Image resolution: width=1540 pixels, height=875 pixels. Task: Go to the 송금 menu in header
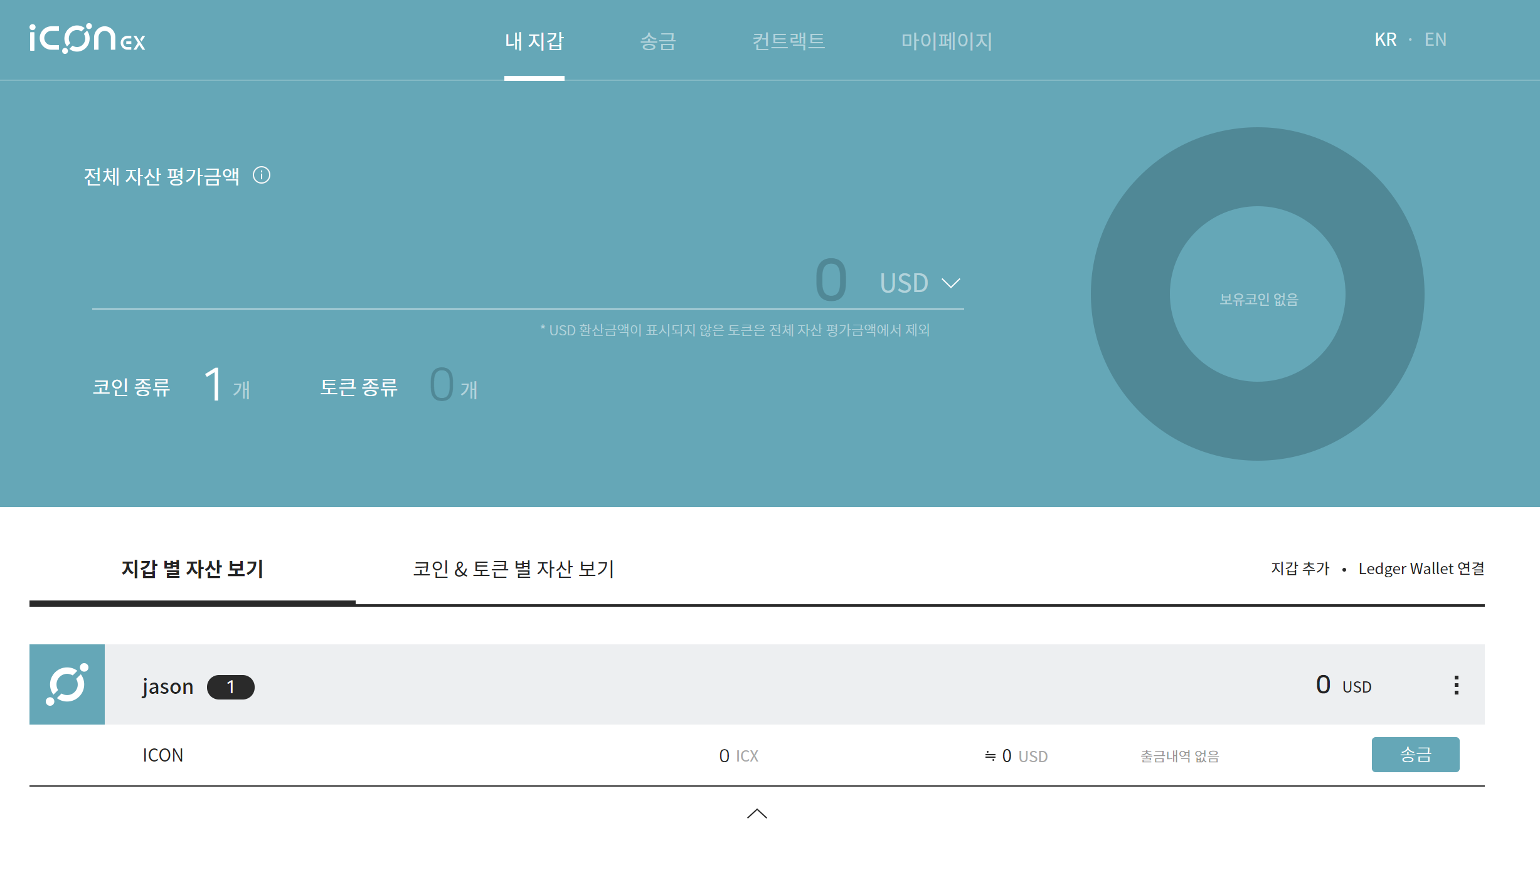[x=658, y=41]
